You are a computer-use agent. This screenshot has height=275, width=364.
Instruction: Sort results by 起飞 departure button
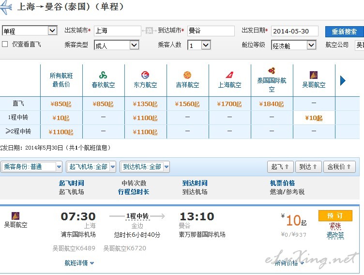coord(280,167)
